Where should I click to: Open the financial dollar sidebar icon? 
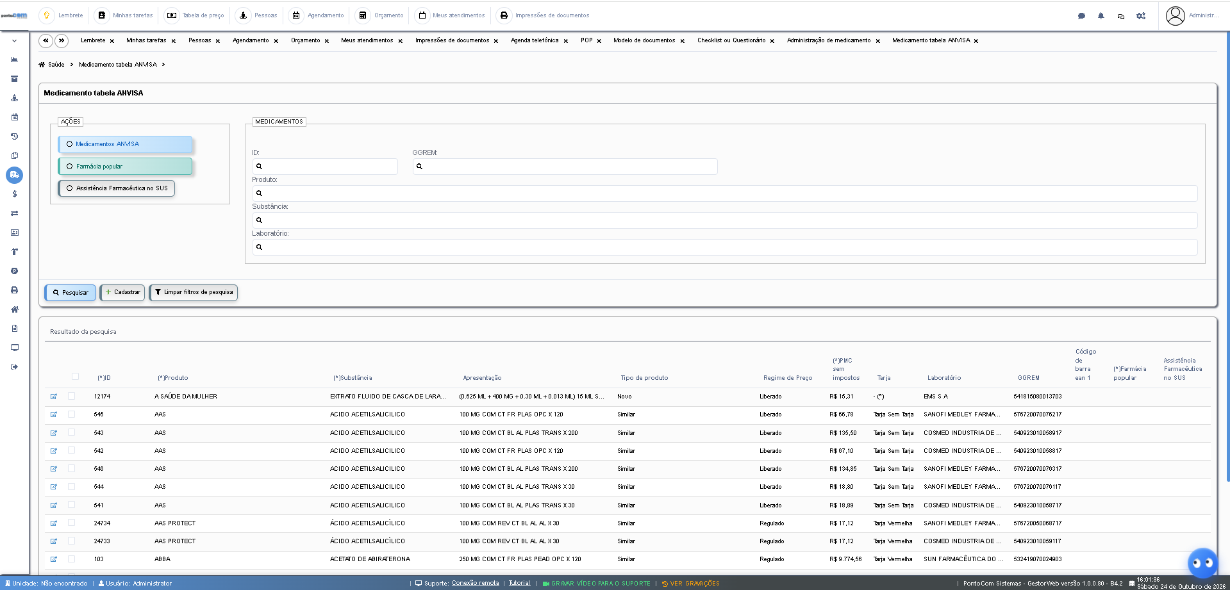pos(14,194)
